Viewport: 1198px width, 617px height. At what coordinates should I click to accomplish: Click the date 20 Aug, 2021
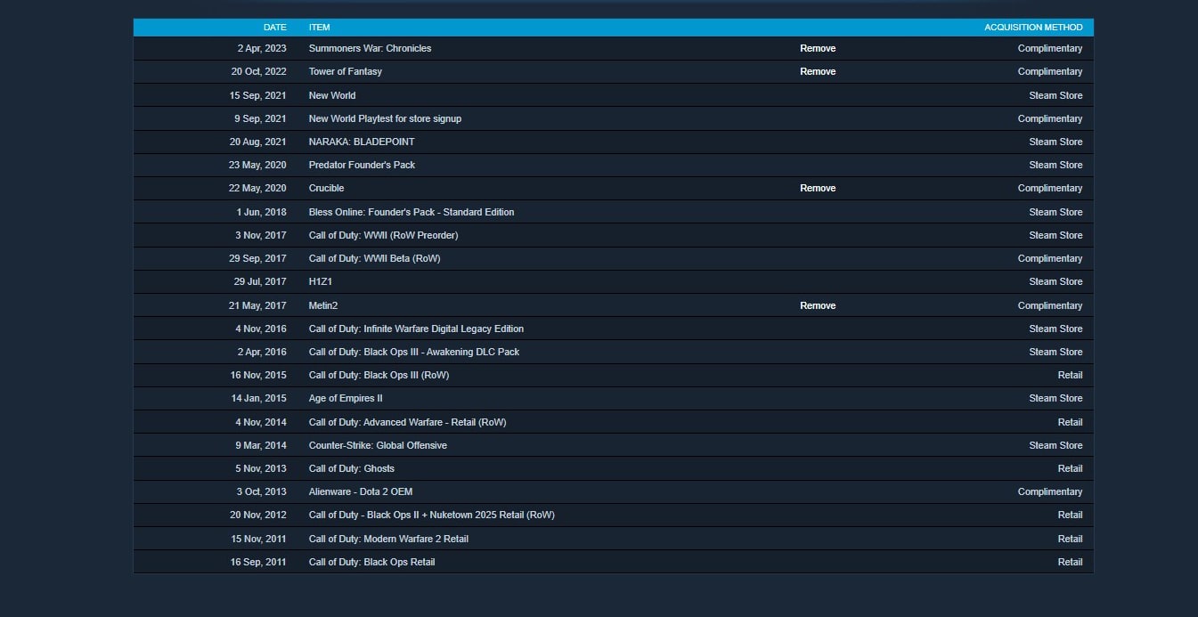(x=258, y=142)
